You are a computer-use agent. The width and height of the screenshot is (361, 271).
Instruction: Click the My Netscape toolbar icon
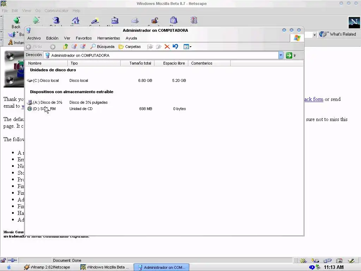pyautogui.click(x=115, y=21)
